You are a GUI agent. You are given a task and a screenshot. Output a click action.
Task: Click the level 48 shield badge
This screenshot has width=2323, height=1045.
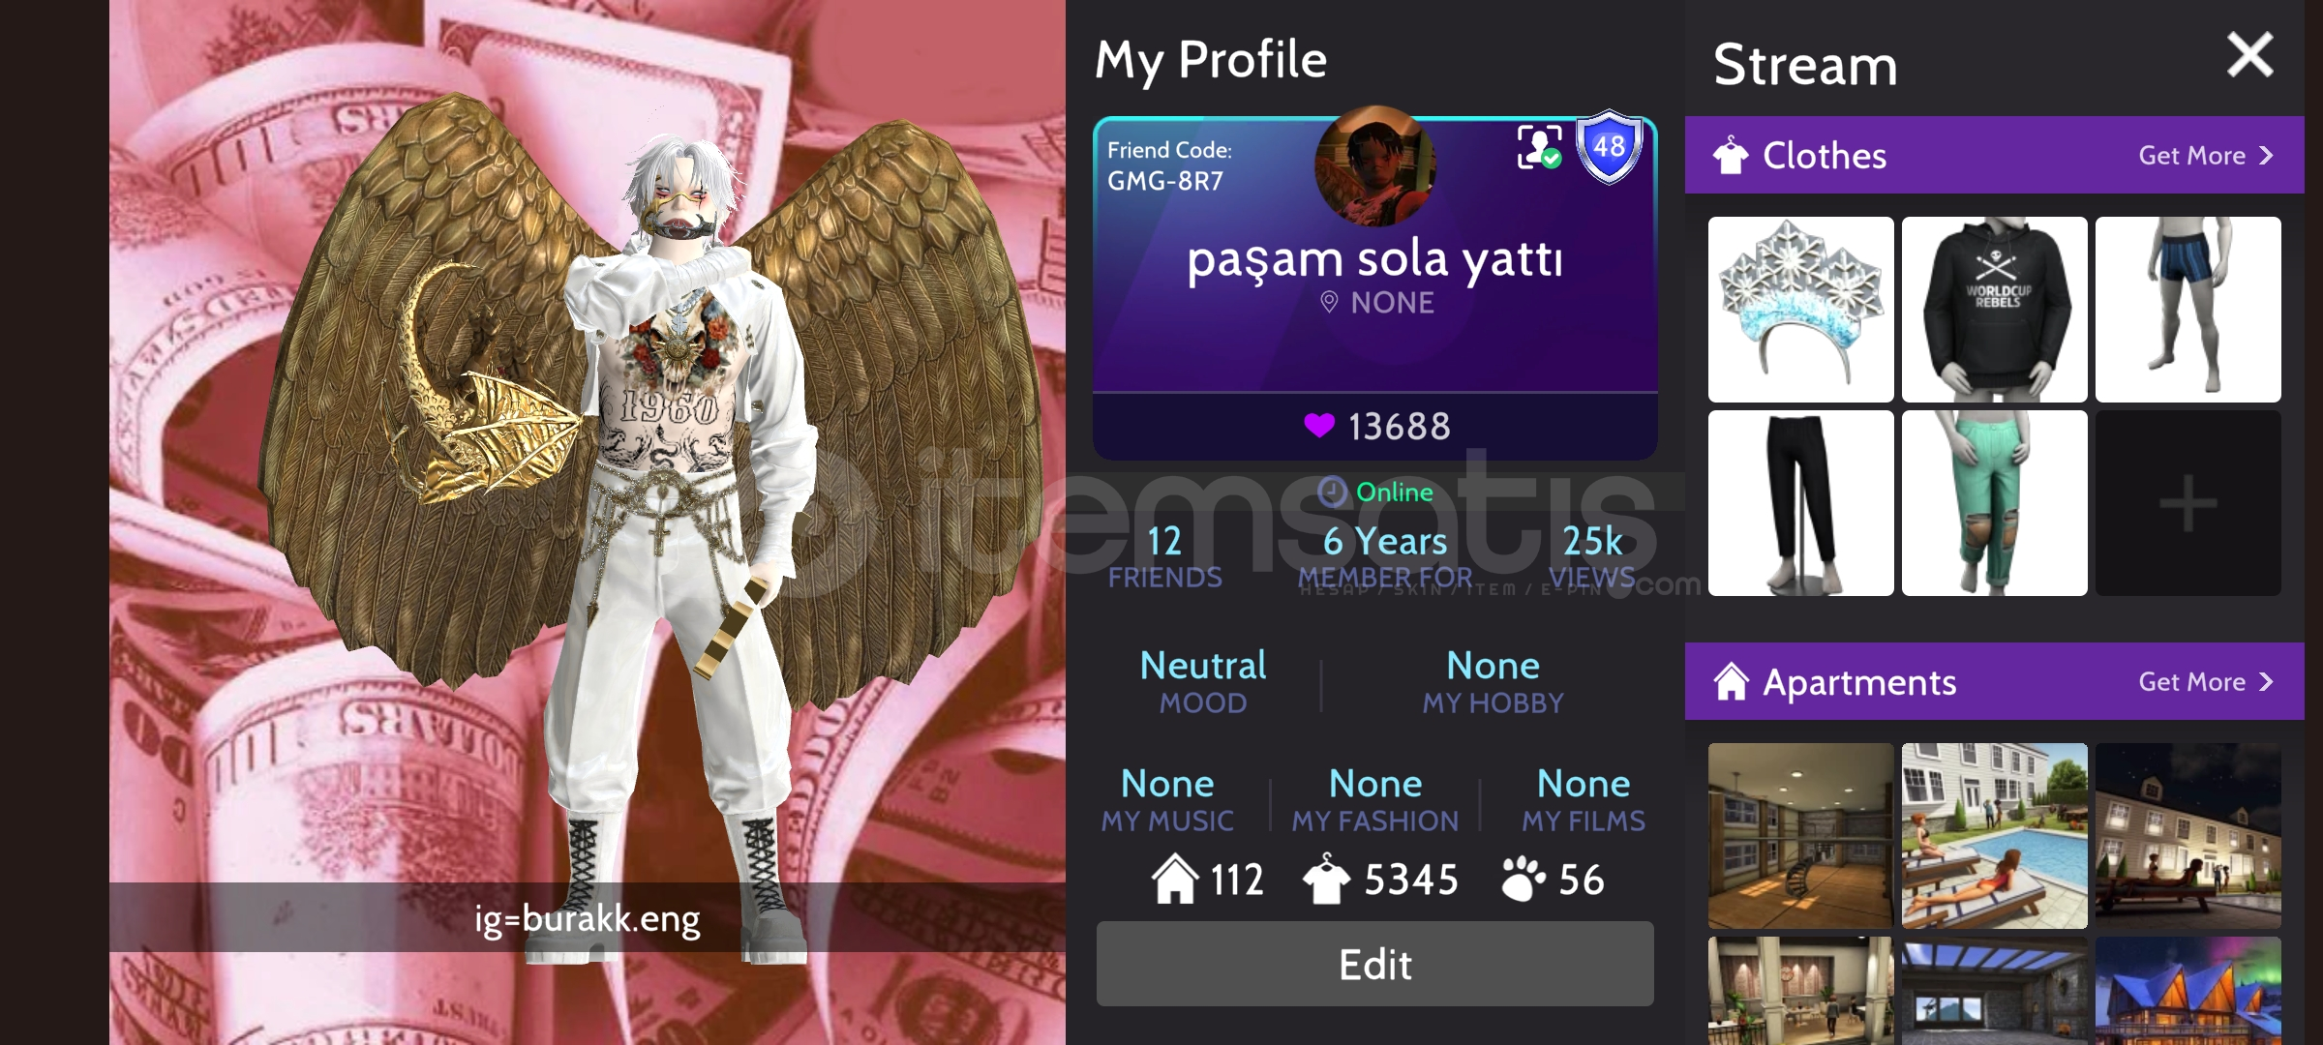pyautogui.click(x=1609, y=147)
